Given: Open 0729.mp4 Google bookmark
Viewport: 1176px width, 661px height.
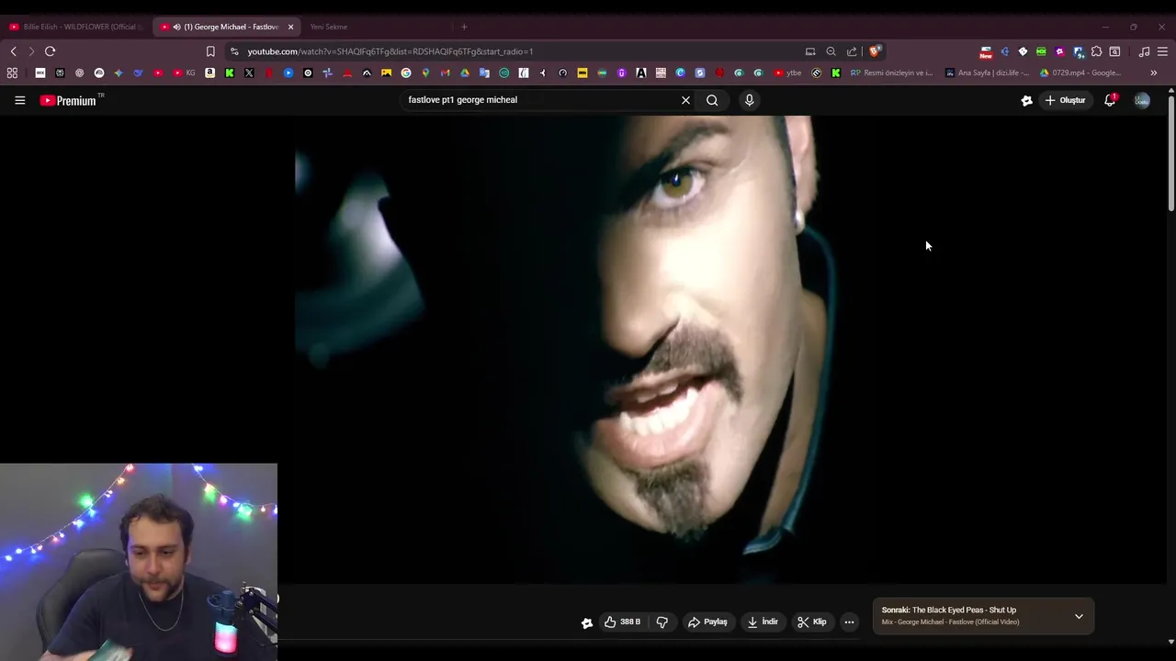Looking at the screenshot, I should point(1080,73).
